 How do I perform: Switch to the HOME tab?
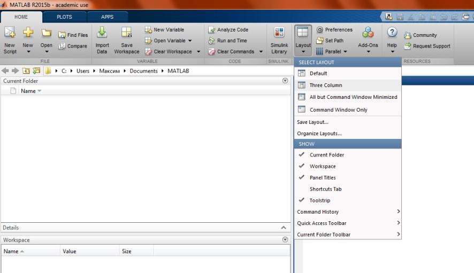[x=21, y=17]
